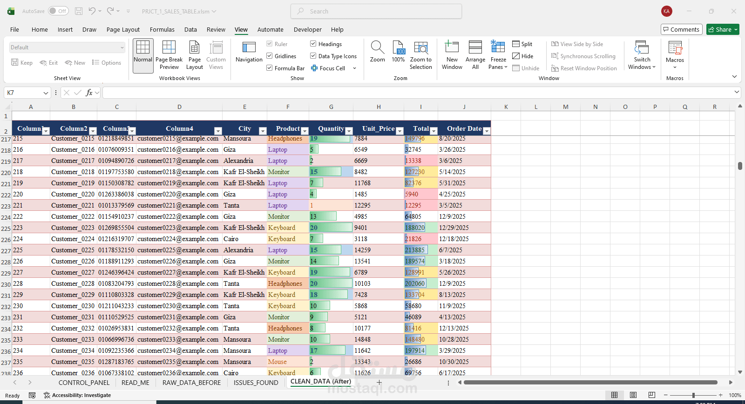The height and width of the screenshot is (404, 745).
Task: Open the City column filter dropdown
Action: [x=263, y=131]
